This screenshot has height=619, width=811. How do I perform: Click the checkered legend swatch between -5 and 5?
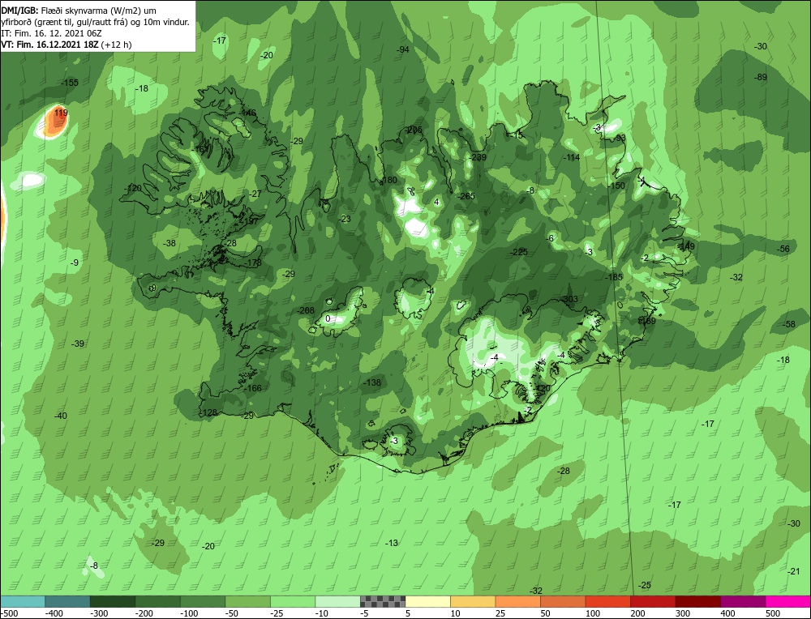pyautogui.click(x=383, y=602)
